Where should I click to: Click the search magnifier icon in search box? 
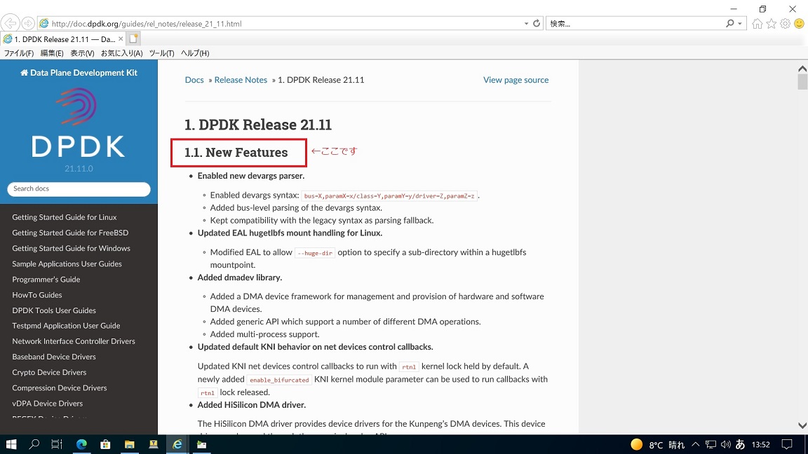point(729,23)
